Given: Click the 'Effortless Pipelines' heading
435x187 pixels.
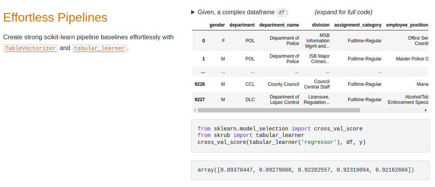Looking at the screenshot, I should click(55, 17).
